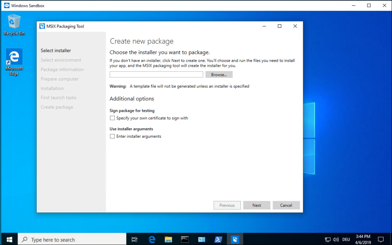Select the 'Select installer' step in sidebar
This screenshot has height=245, width=392.
click(56, 50)
